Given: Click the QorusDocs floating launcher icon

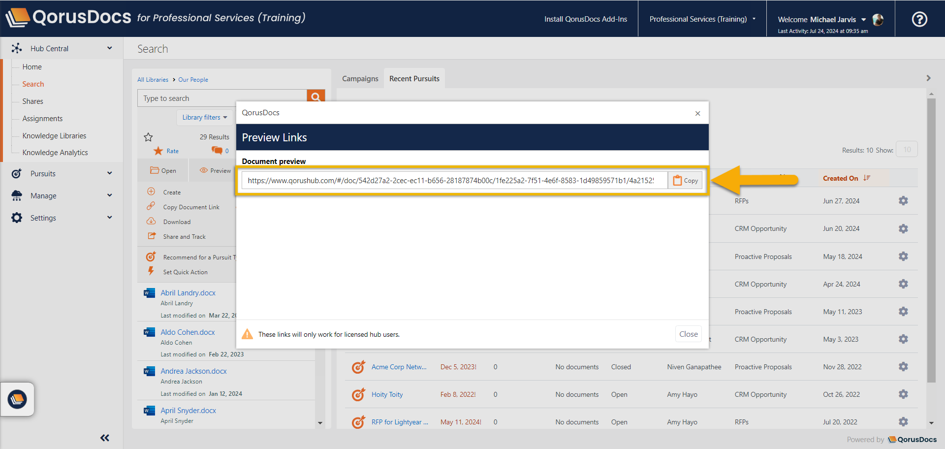Looking at the screenshot, I should 17,399.
